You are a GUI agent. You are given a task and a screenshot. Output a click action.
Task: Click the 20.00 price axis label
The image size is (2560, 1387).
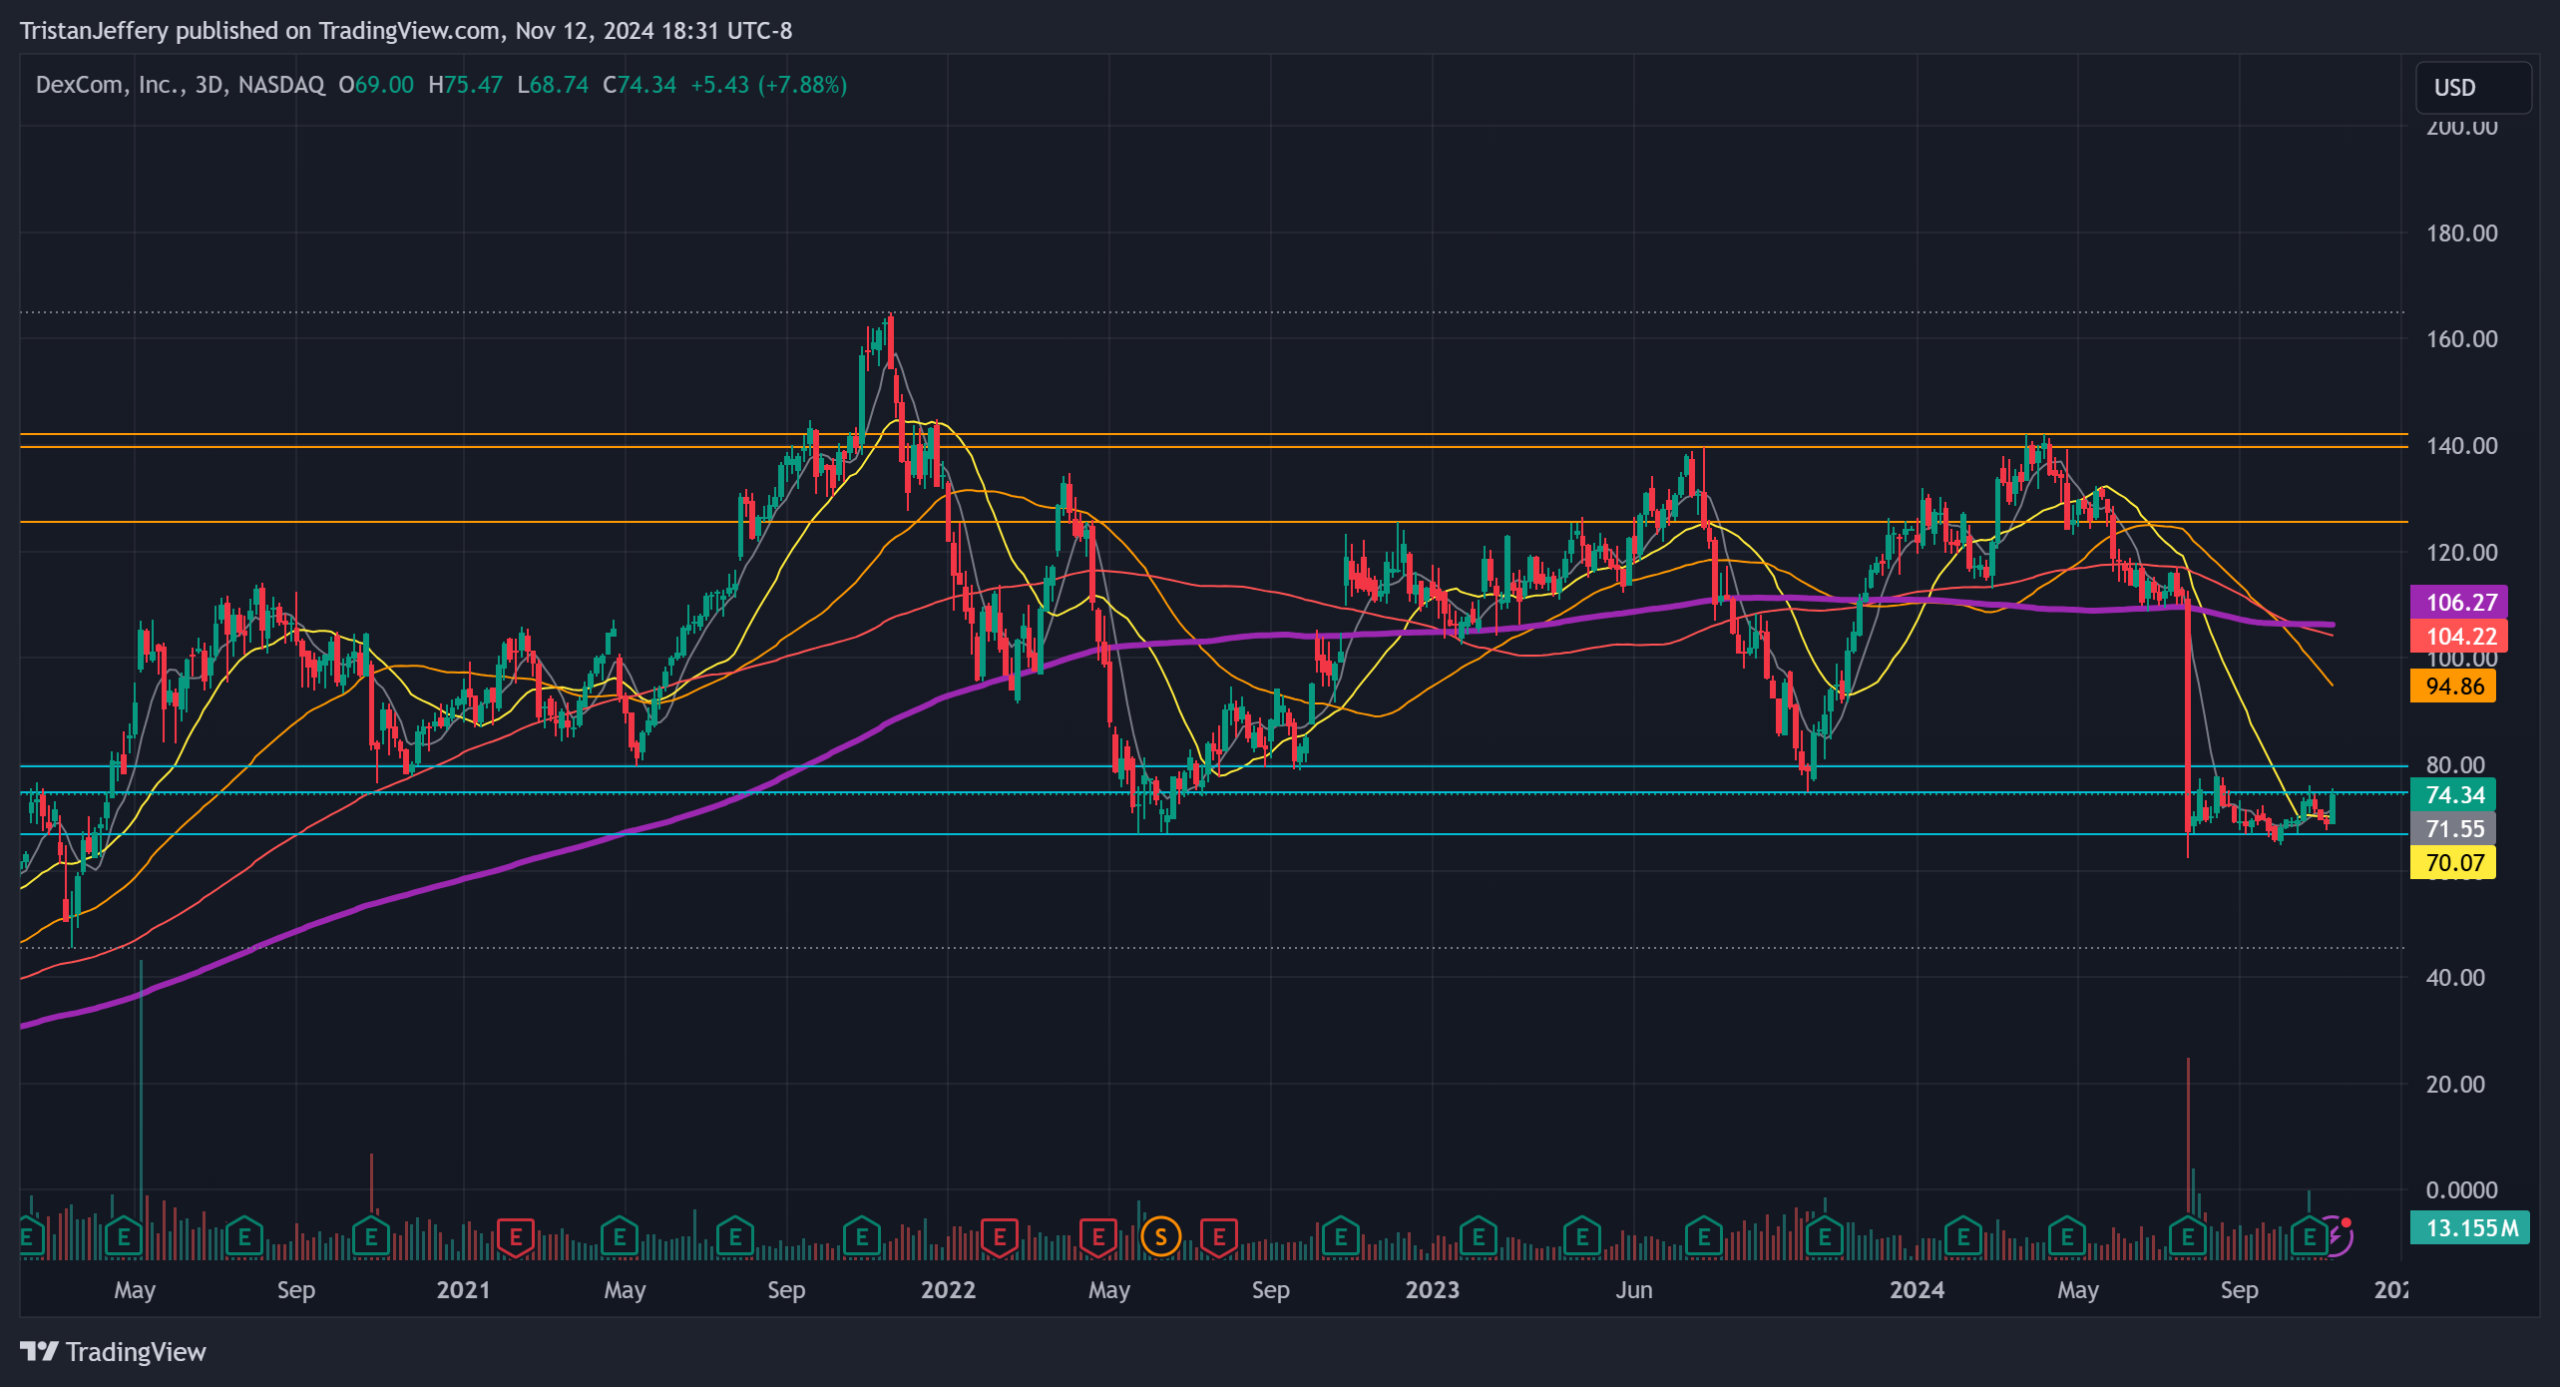(x=2455, y=1085)
